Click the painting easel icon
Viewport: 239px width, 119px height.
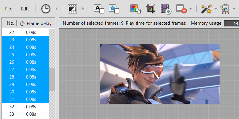pyautogui.click(x=225, y=9)
